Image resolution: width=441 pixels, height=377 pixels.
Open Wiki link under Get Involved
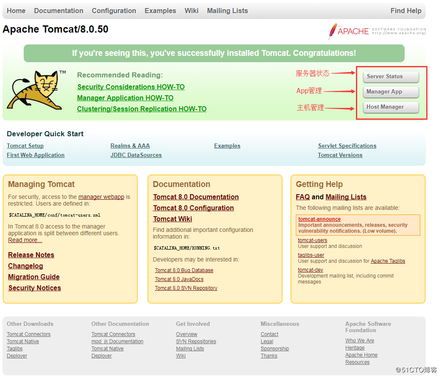point(181,356)
